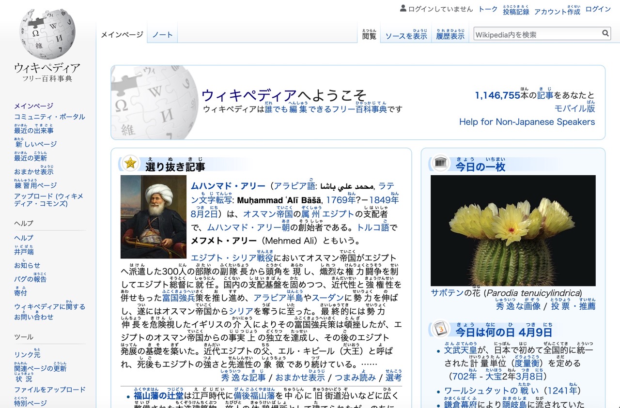Click the アラビア半島 link
Screen dimensions: 620x408
click(278, 296)
